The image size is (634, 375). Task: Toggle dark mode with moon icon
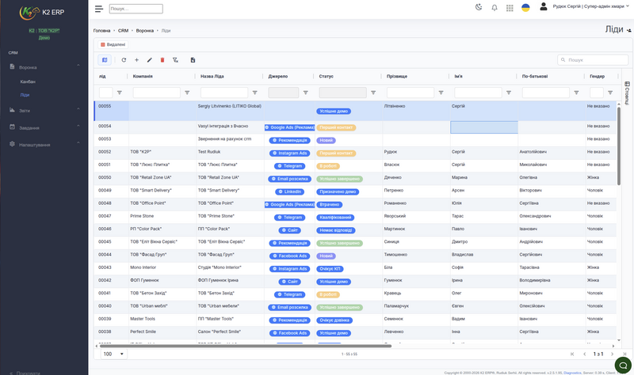point(479,7)
